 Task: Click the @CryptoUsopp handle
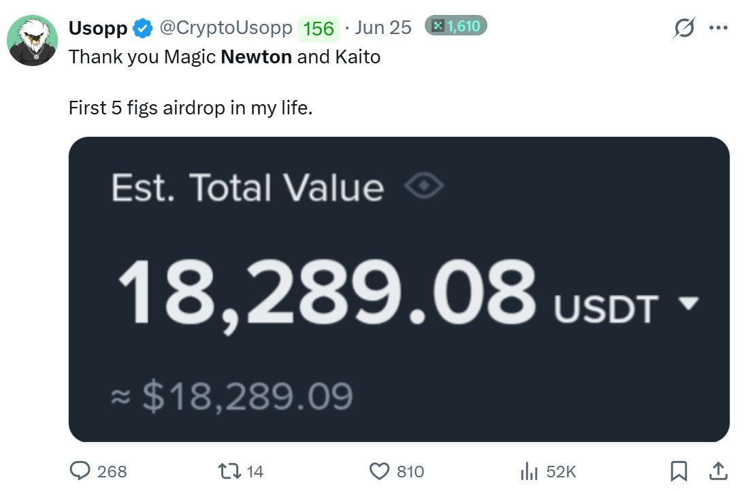[x=225, y=28]
